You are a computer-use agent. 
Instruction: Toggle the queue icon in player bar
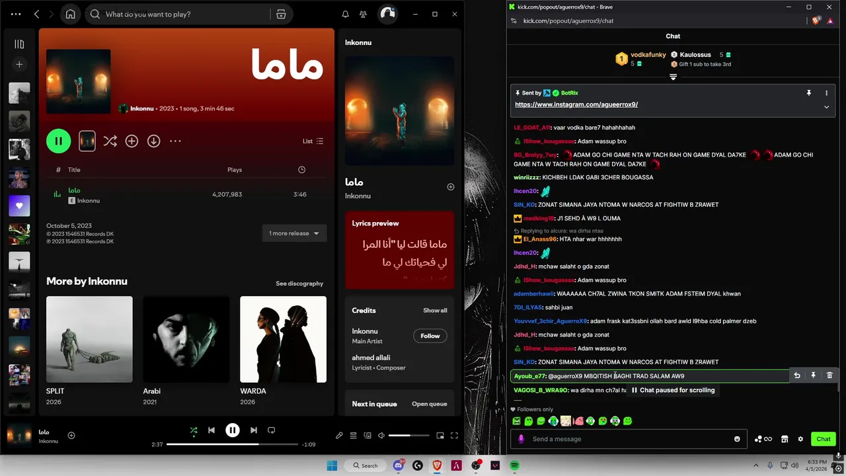tap(354, 436)
